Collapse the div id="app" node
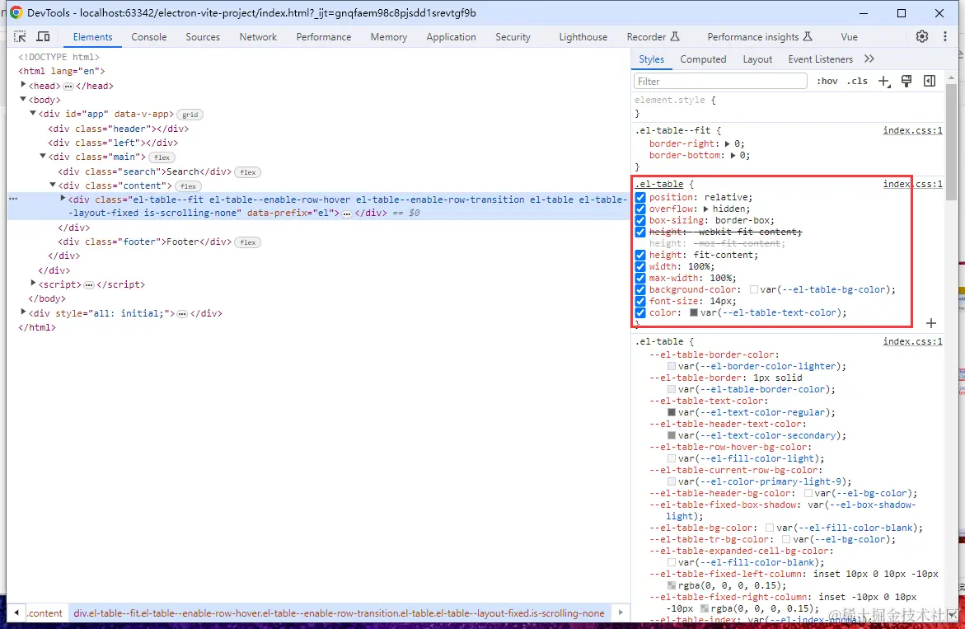This screenshot has height=629, width=965. (x=33, y=113)
